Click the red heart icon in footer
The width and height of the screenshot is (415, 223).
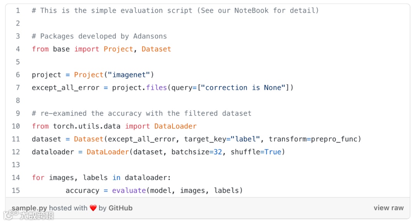click(x=93, y=208)
